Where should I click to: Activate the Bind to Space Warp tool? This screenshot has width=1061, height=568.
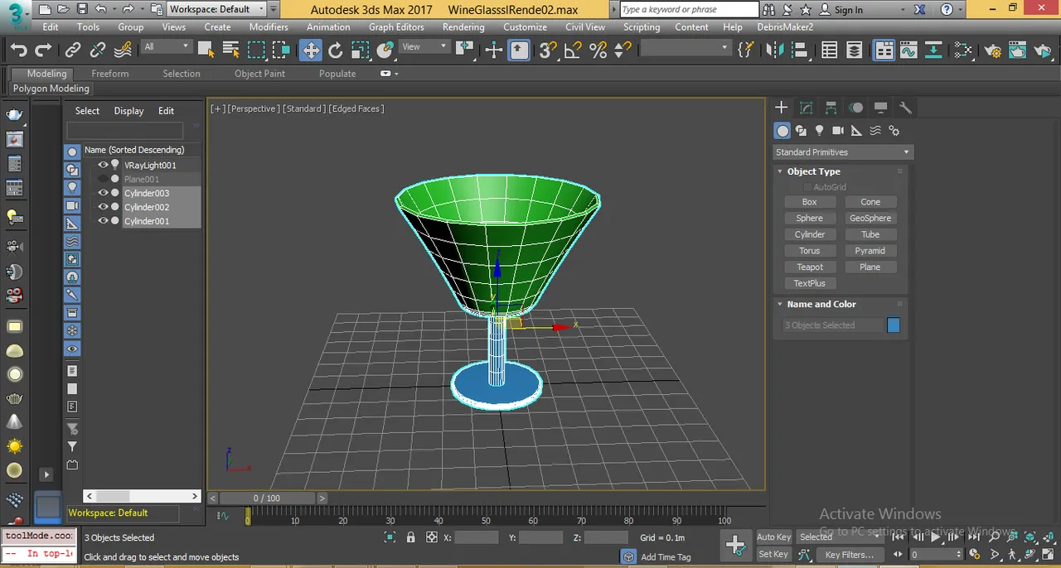pyautogui.click(x=124, y=51)
